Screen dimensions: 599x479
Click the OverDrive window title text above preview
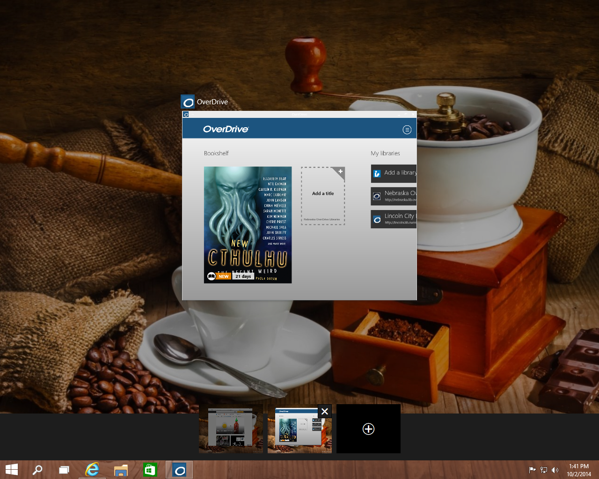(x=212, y=102)
